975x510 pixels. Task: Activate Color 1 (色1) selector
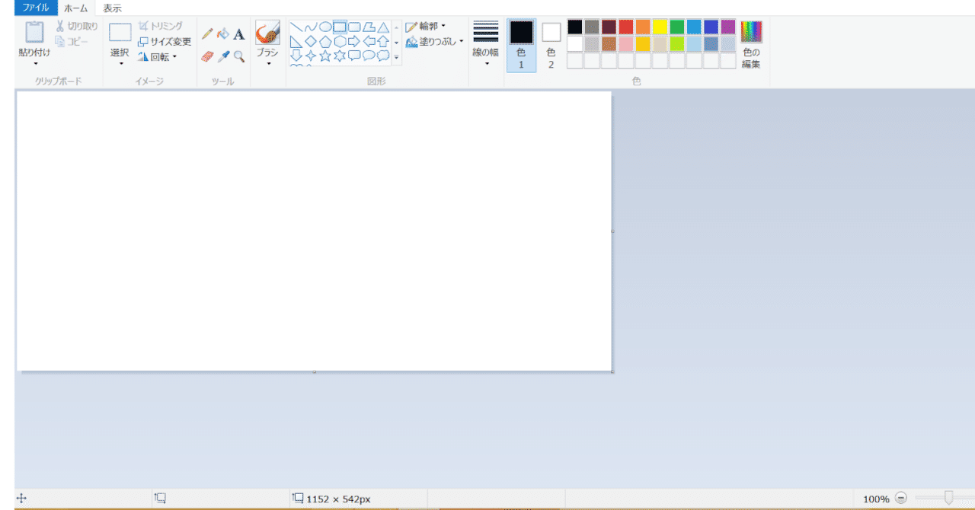coord(521,45)
